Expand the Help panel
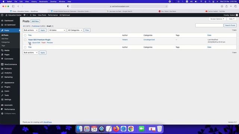This screenshot has width=239, height=134. [232, 19]
